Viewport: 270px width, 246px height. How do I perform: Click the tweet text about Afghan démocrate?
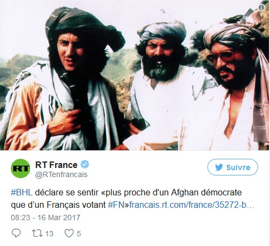(x=132, y=199)
